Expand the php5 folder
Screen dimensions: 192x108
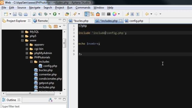(22, 36)
